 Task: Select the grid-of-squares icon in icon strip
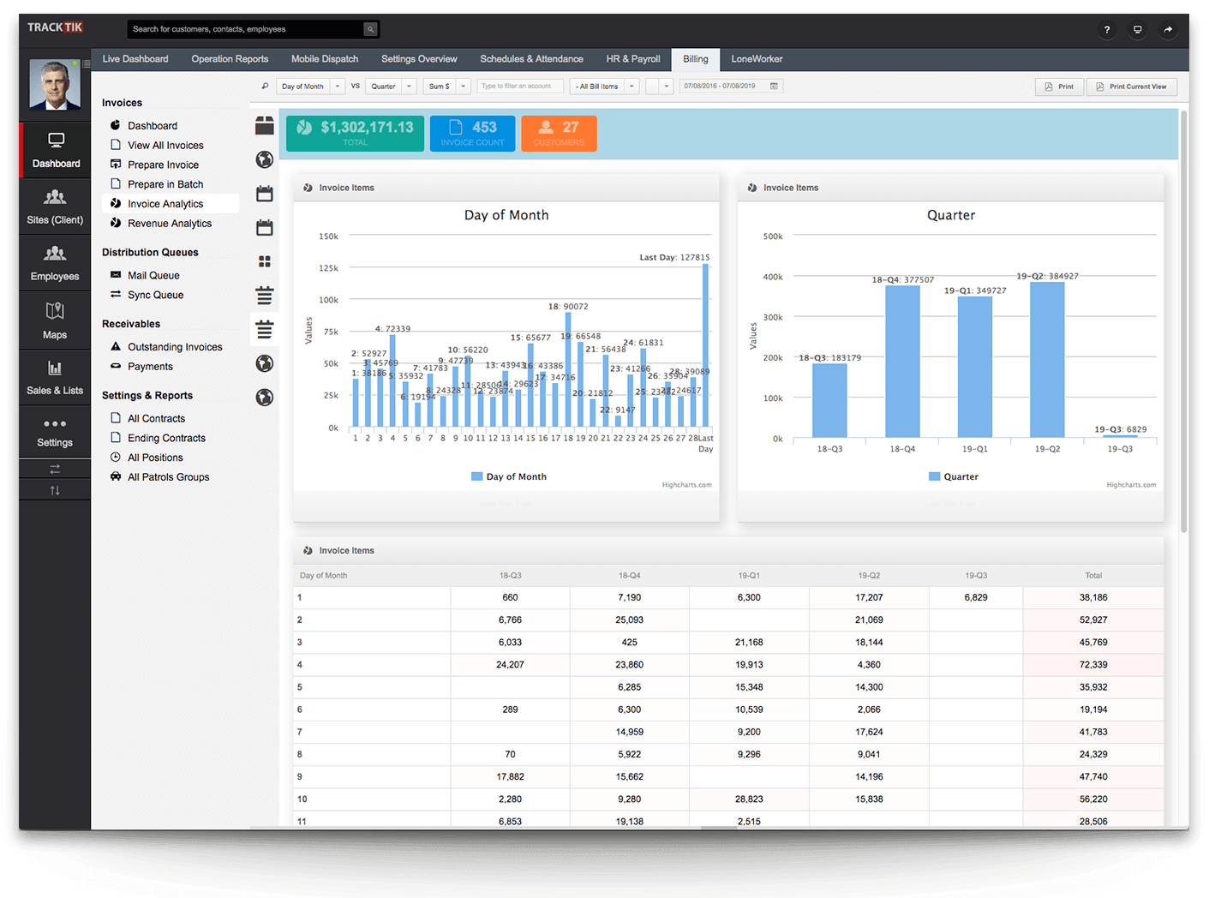(264, 261)
